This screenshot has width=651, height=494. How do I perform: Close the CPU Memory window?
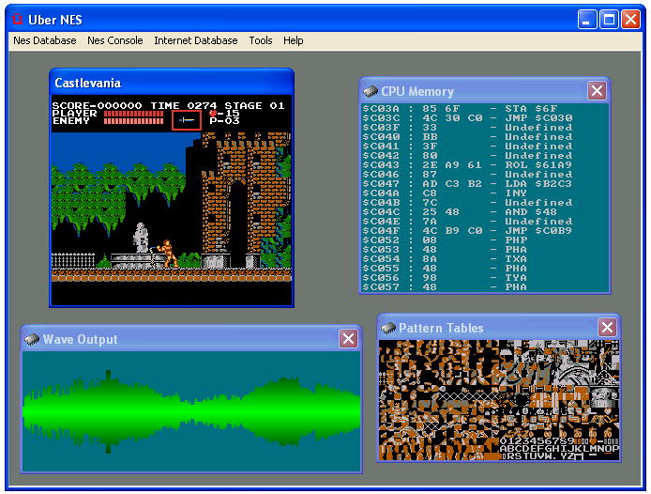[597, 91]
